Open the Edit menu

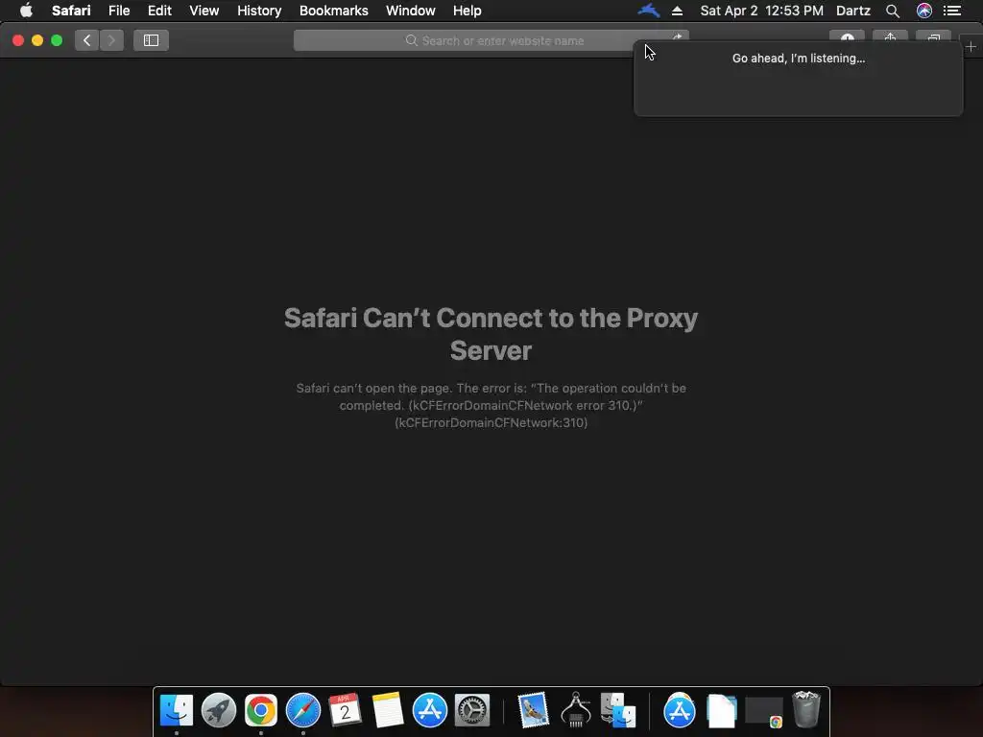[159, 11]
